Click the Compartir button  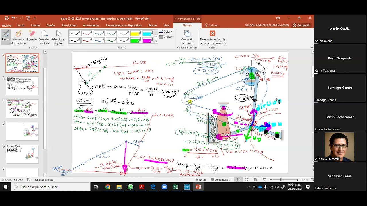coord(301,25)
